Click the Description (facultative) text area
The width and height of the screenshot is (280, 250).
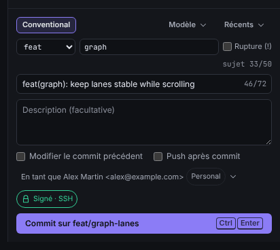tap(144, 122)
